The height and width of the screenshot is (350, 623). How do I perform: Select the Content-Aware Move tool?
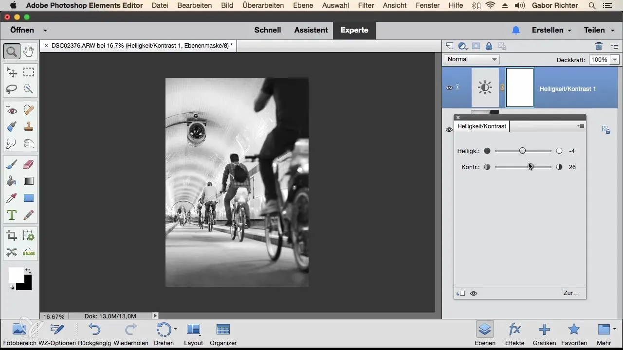coord(12,252)
